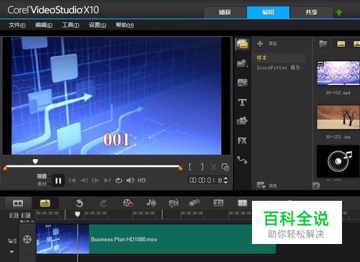Screen dimensions: 360x262
Task: Jump to the end of the clip
Action: tap(107, 181)
